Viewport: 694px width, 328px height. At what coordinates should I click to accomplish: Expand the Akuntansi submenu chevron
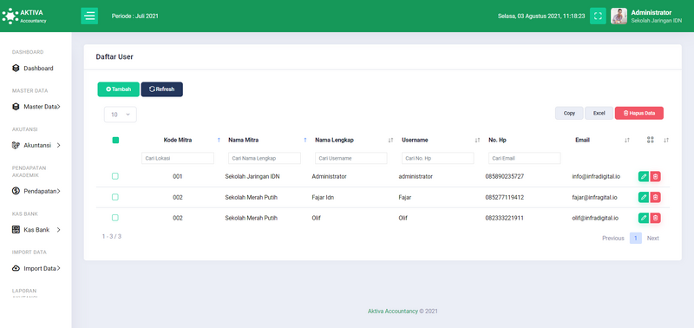click(x=59, y=145)
